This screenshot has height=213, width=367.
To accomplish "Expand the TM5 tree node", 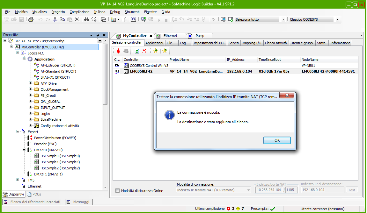I will 18,180.
